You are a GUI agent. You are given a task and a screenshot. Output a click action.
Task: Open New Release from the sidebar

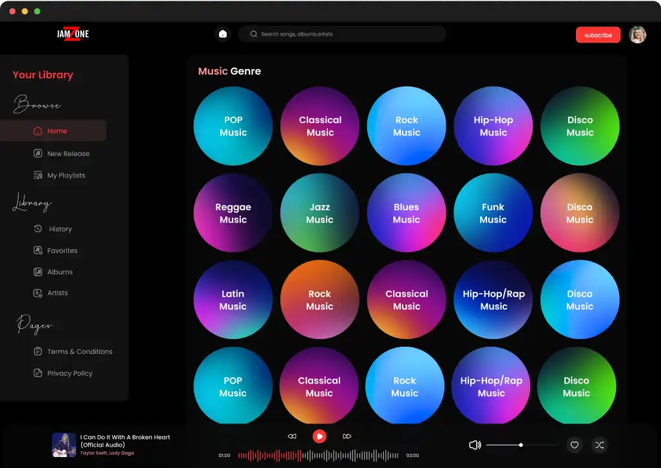[62, 153]
